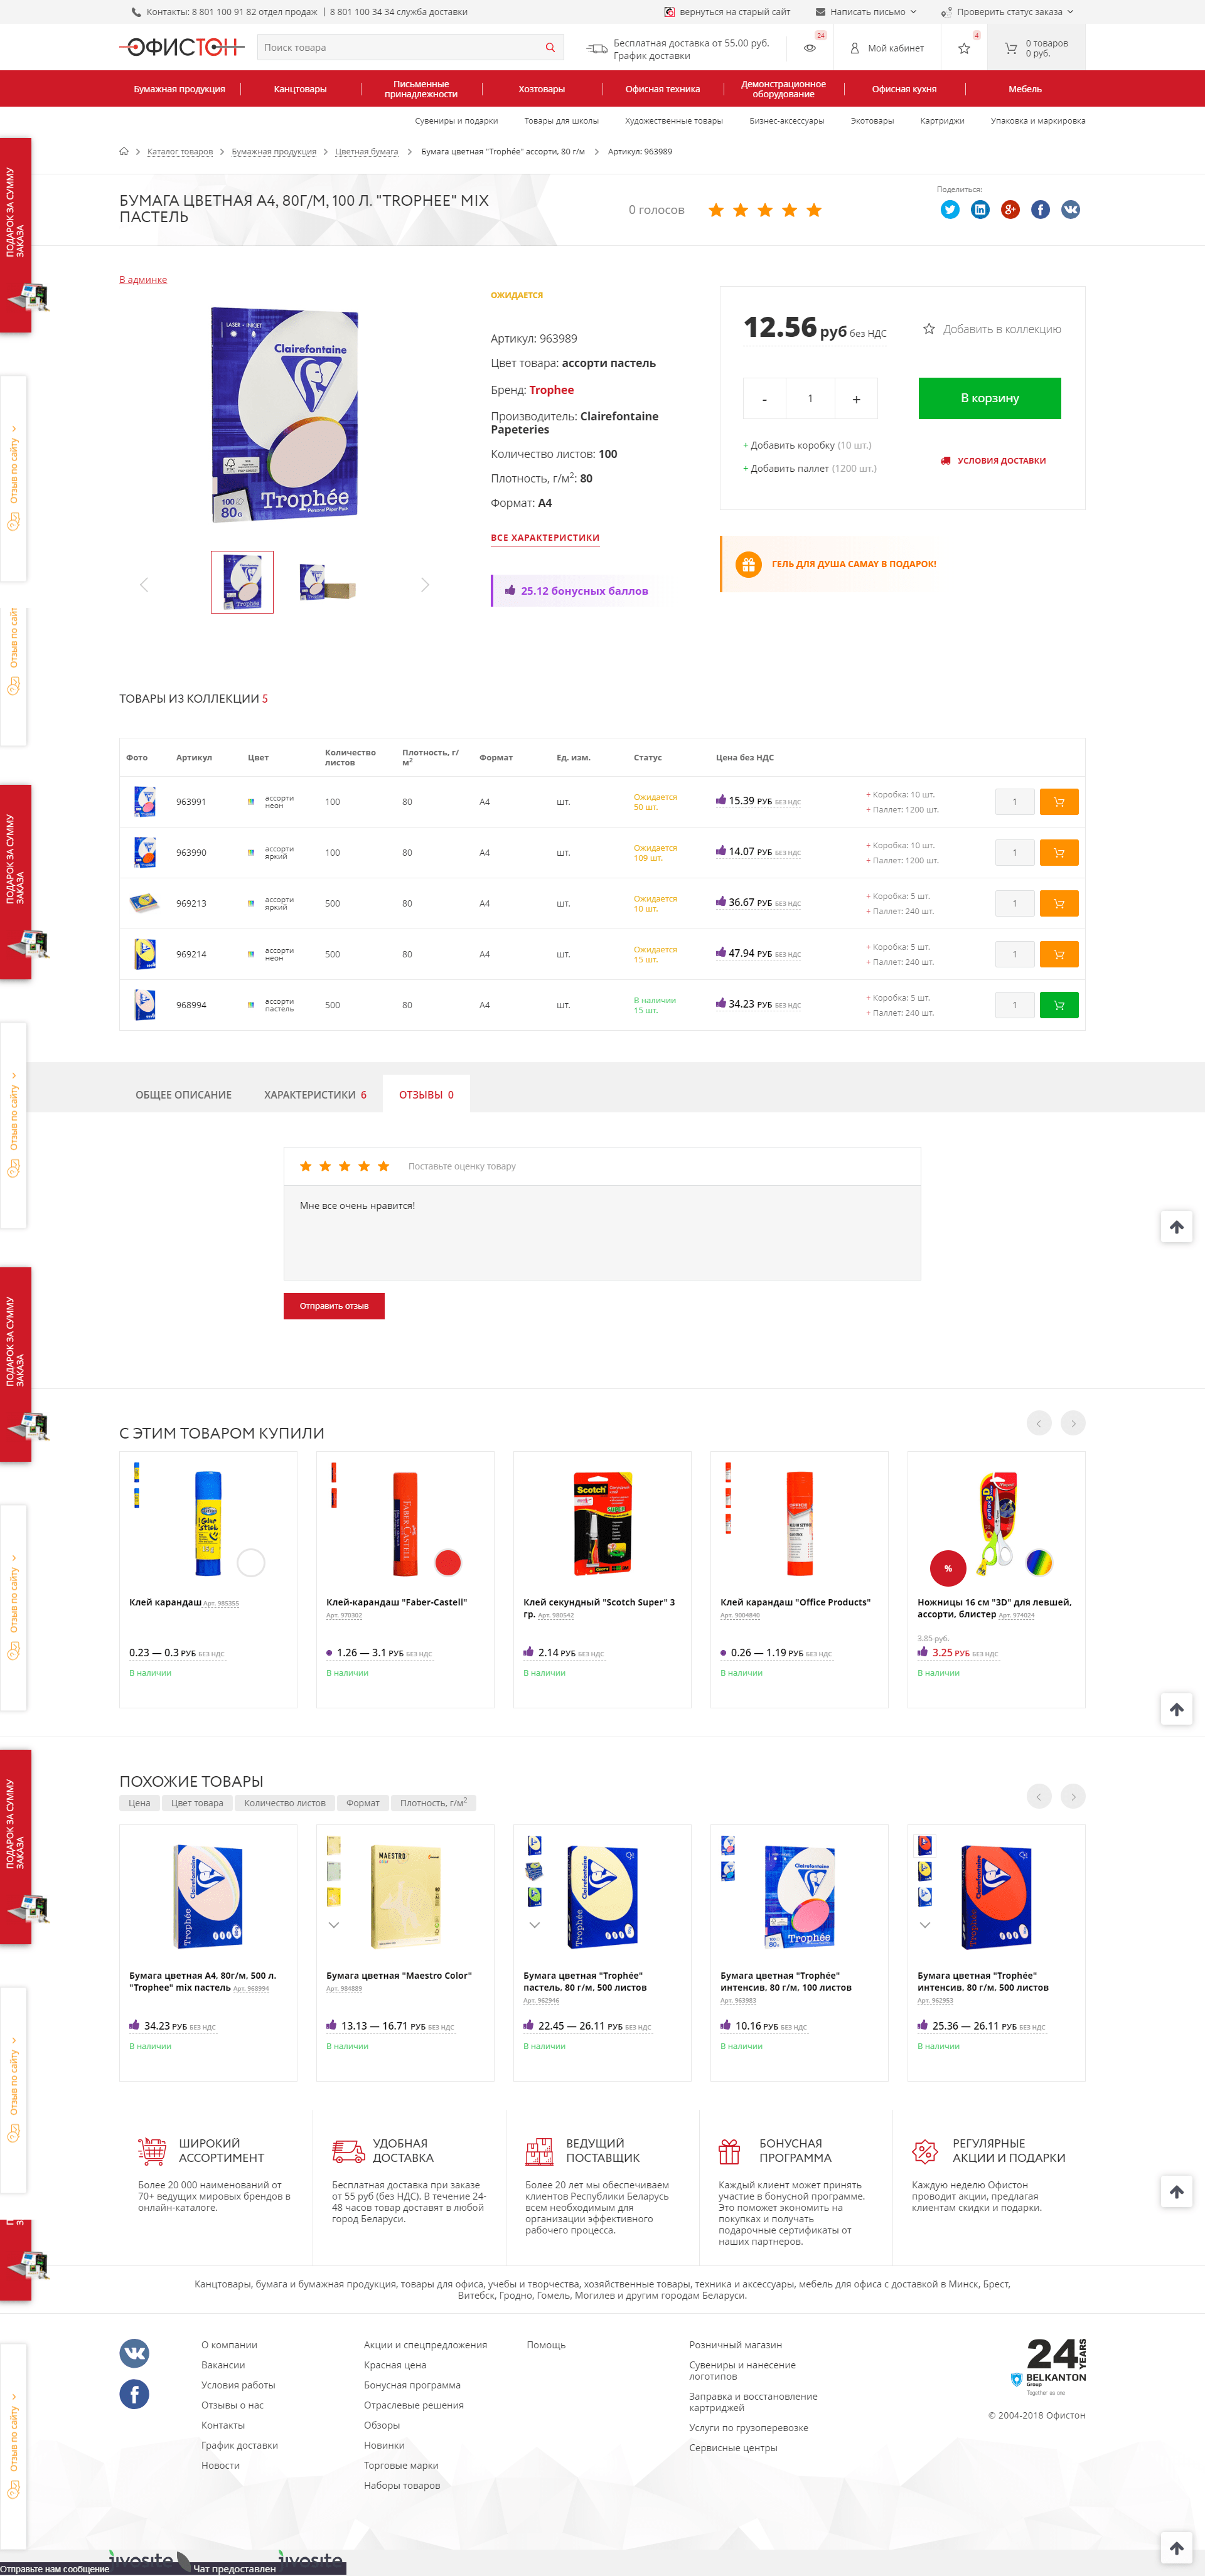Open footer Facebook social icon
This screenshot has height=2576, width=1205.
click(135, 2394)
